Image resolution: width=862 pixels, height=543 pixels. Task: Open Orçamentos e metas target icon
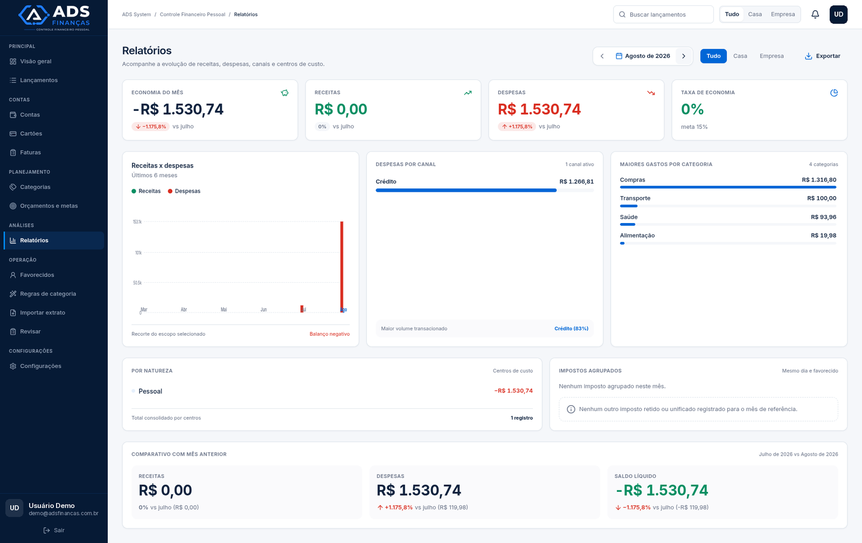tap(13, 206)
